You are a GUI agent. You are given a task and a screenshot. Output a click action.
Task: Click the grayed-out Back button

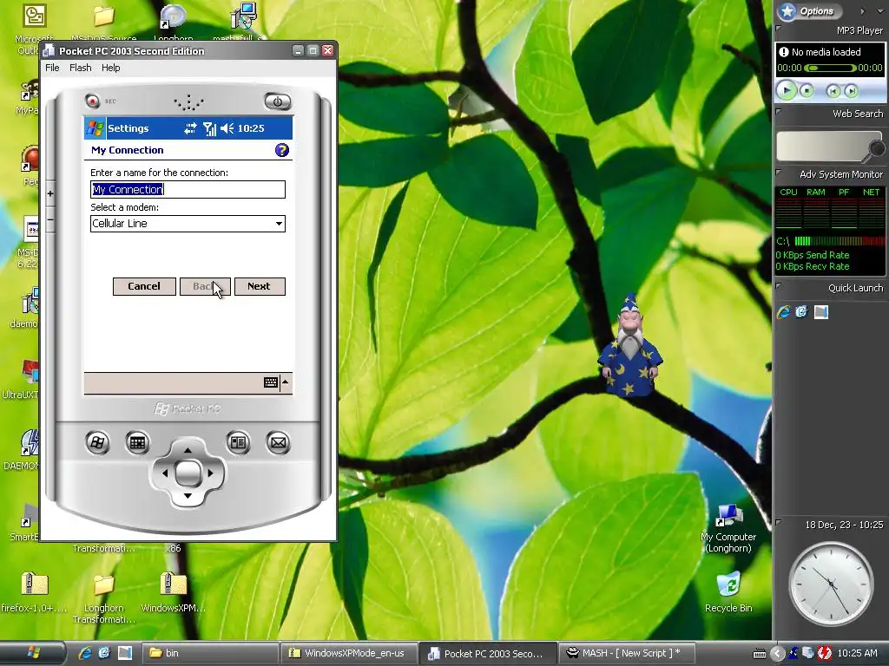pos(205,286)
